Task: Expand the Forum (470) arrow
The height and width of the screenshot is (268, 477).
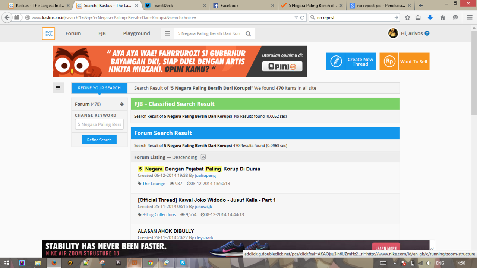Action: (121, 104)
